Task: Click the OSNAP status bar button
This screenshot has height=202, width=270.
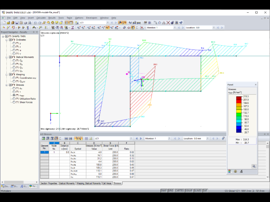Action: (x=189, y=191)
